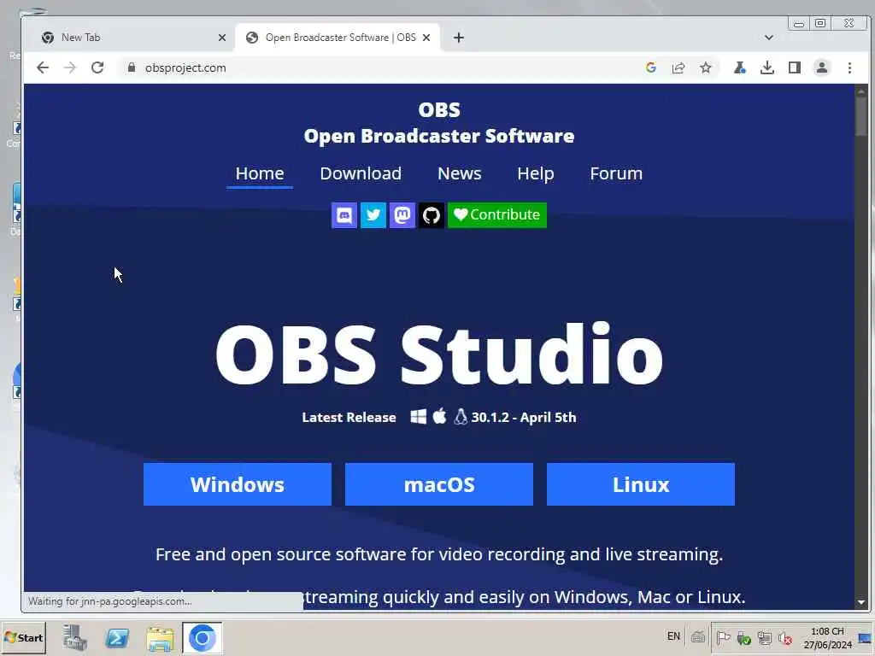Click the browser forward arrow

click(70, 67)
